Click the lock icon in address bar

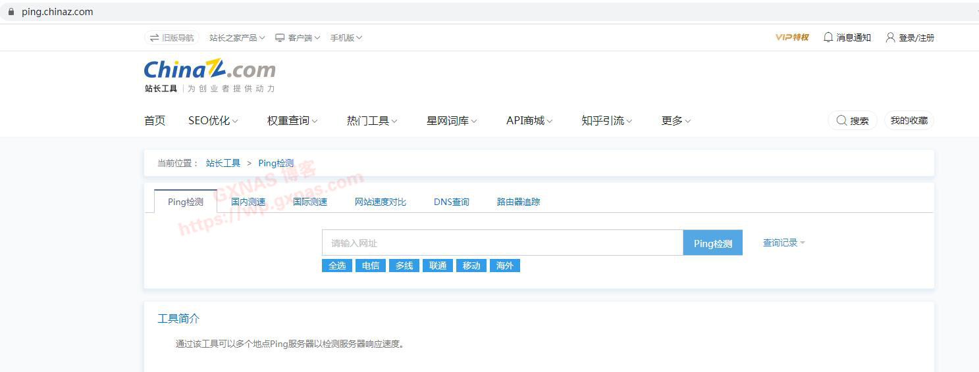pyautogui.click(x=11, y=12)
